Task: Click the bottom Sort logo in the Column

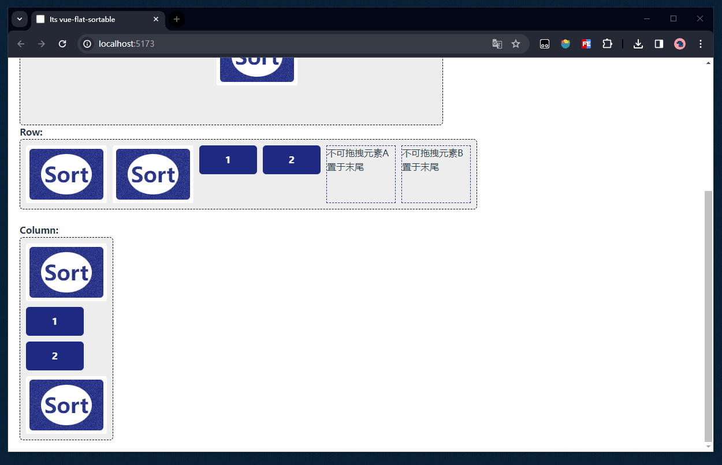Action: (66, 404)
